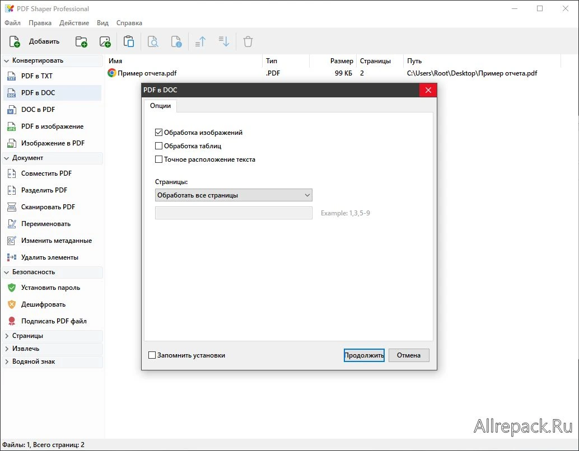Minimize the PDF Shaper Professional window
The height and width of the screenshot is (451, 579).
[515, 8]
